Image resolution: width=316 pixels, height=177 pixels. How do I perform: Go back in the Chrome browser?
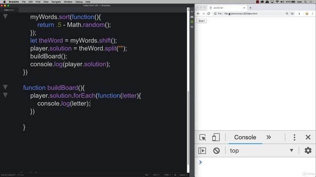point(198,14)
